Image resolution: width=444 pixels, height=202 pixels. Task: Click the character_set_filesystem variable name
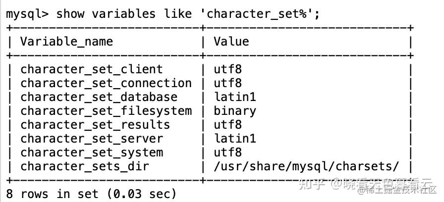(x=106, y=111)
